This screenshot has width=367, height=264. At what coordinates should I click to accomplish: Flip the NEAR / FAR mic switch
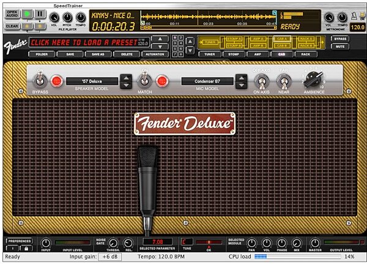pyautogui.click(x=284, y=82)
